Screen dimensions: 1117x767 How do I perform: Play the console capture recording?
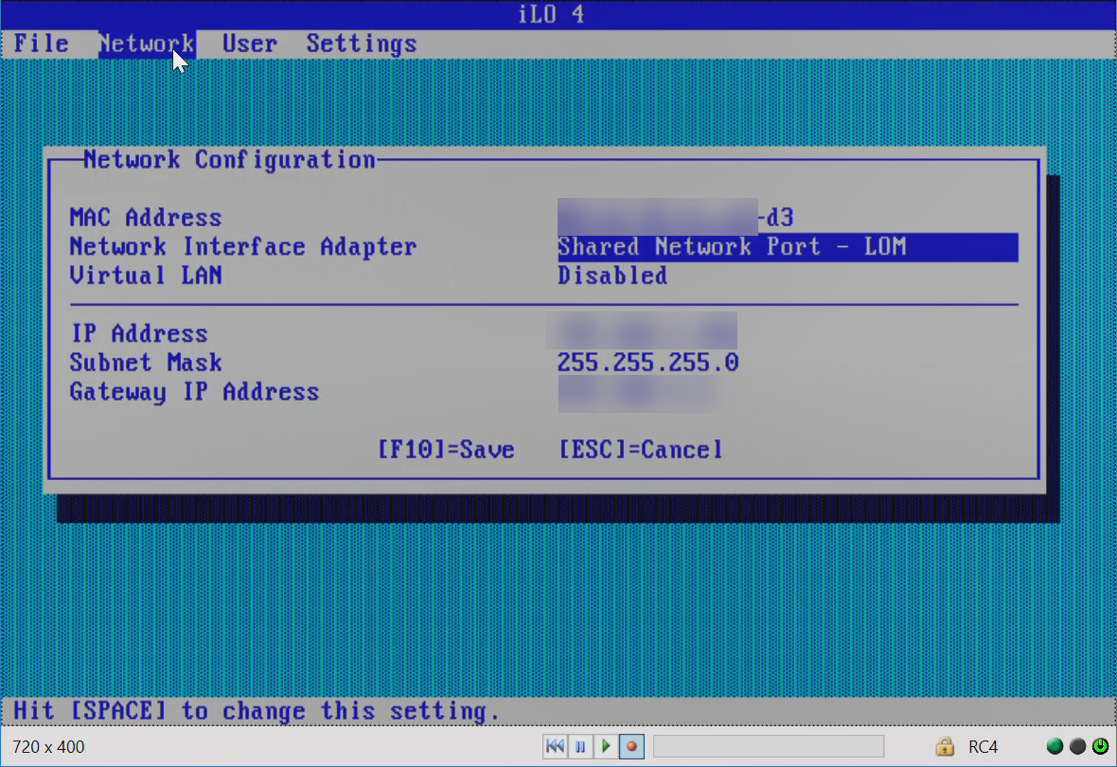coord(606,746)
